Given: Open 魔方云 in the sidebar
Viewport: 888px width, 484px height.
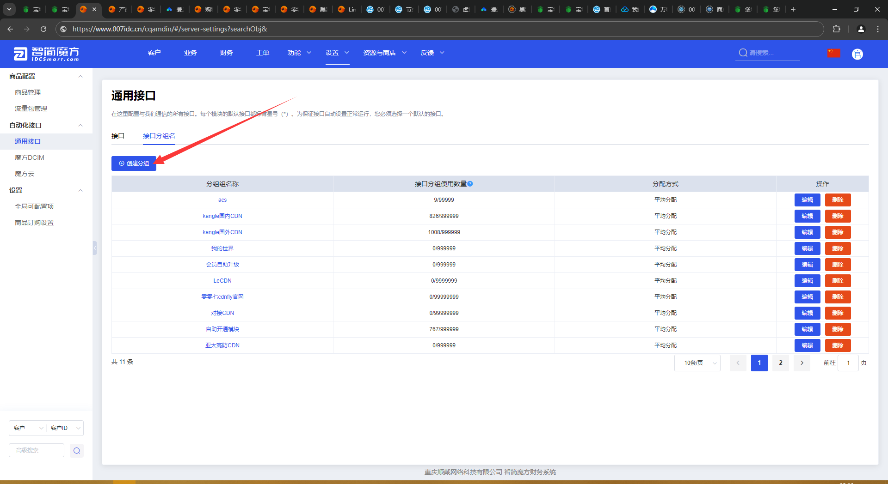Looking at the screenshot, I should point(25,174).
